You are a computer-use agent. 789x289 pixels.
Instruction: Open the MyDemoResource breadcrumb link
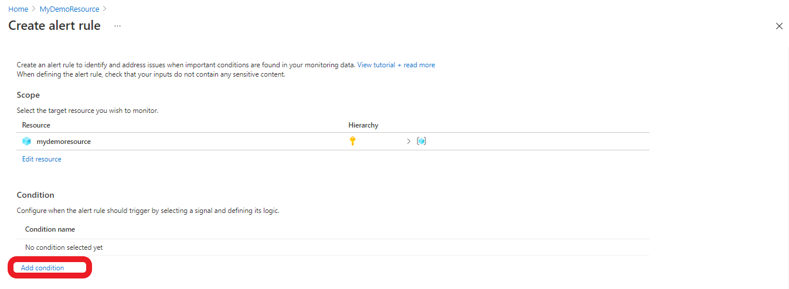click(69, 9)
